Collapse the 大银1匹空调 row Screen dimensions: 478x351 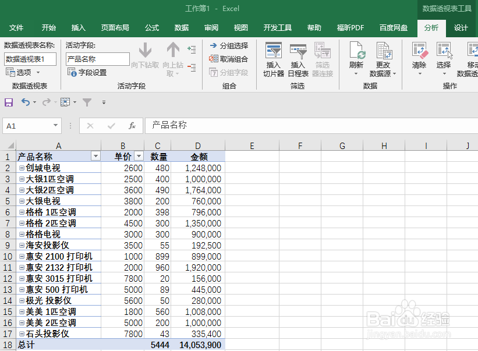(22, 179)
